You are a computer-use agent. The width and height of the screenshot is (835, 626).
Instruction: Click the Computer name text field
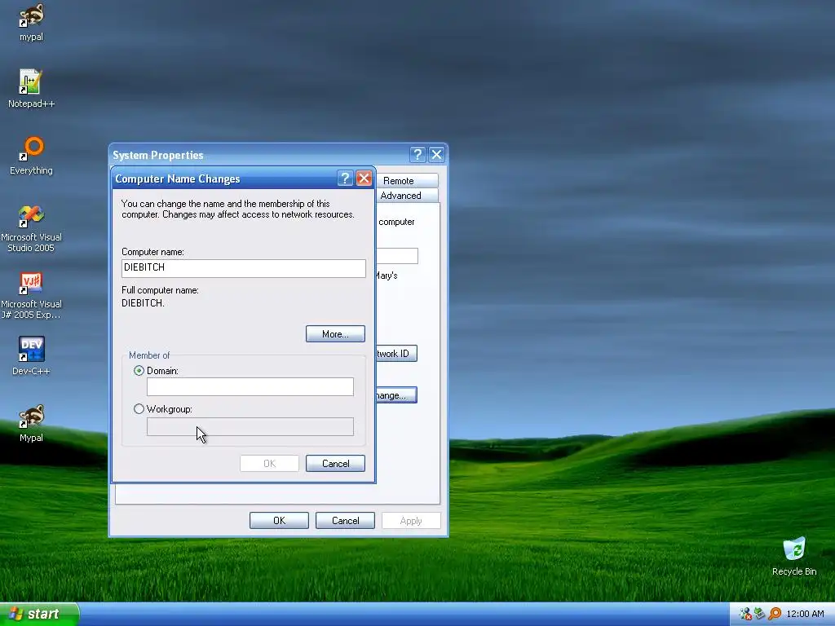tap(243, 267)
